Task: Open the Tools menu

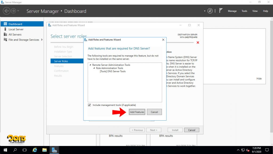Action: [x=244, y=11]
